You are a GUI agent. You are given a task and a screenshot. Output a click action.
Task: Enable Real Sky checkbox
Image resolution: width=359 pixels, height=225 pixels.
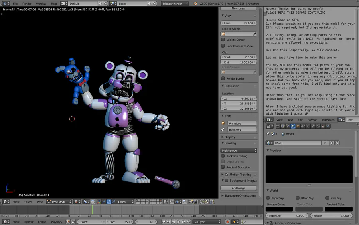[327, 198]
